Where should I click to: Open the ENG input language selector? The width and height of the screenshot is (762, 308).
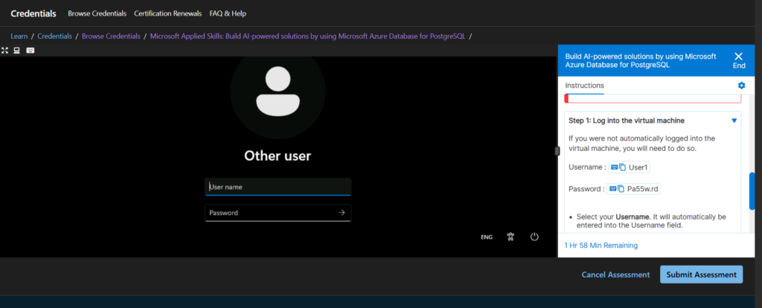click(486, 237)
